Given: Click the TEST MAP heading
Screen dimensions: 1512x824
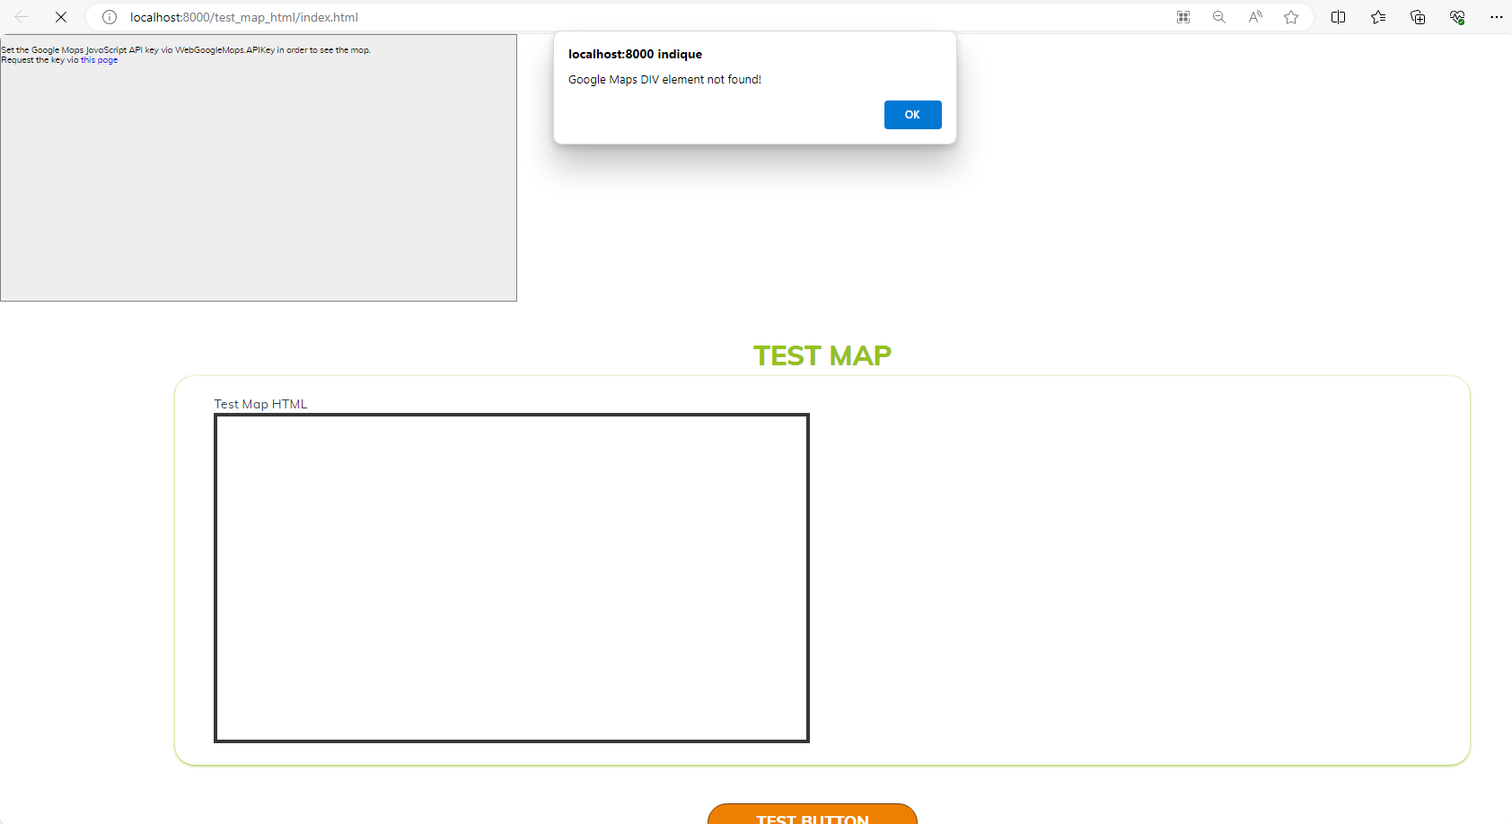Looking at the screenshot, I should click(822, 355).
